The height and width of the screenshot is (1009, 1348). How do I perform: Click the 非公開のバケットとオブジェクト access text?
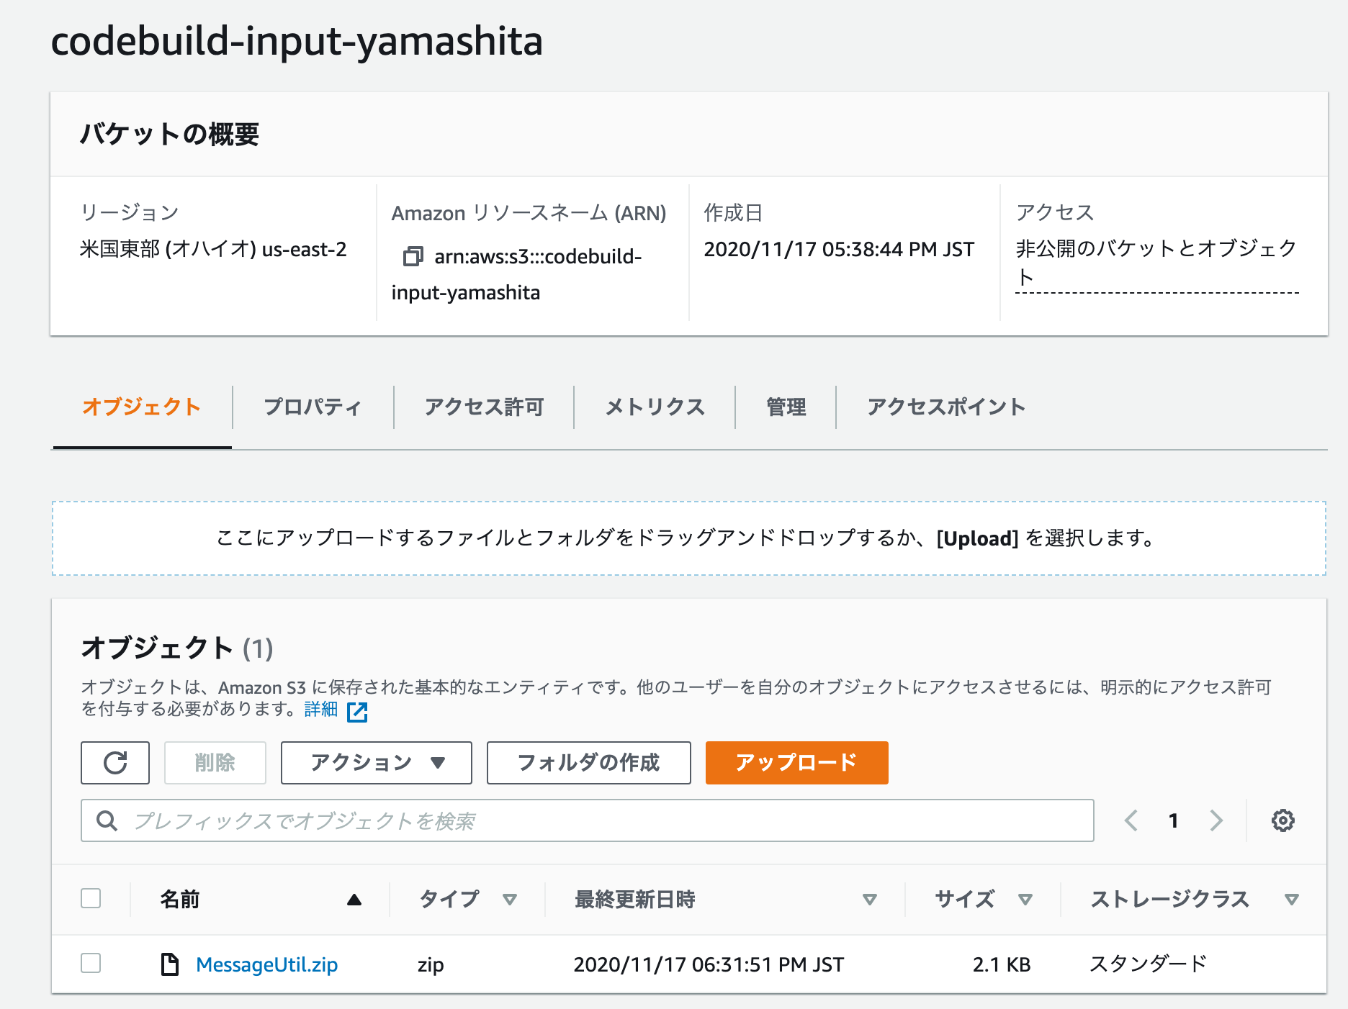point(1156,263)
